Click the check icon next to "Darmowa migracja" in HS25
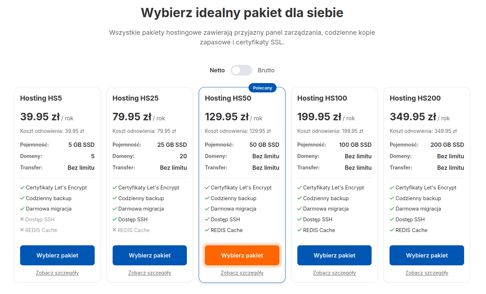This screenshot has width=486, height=294. click(114, 208)
